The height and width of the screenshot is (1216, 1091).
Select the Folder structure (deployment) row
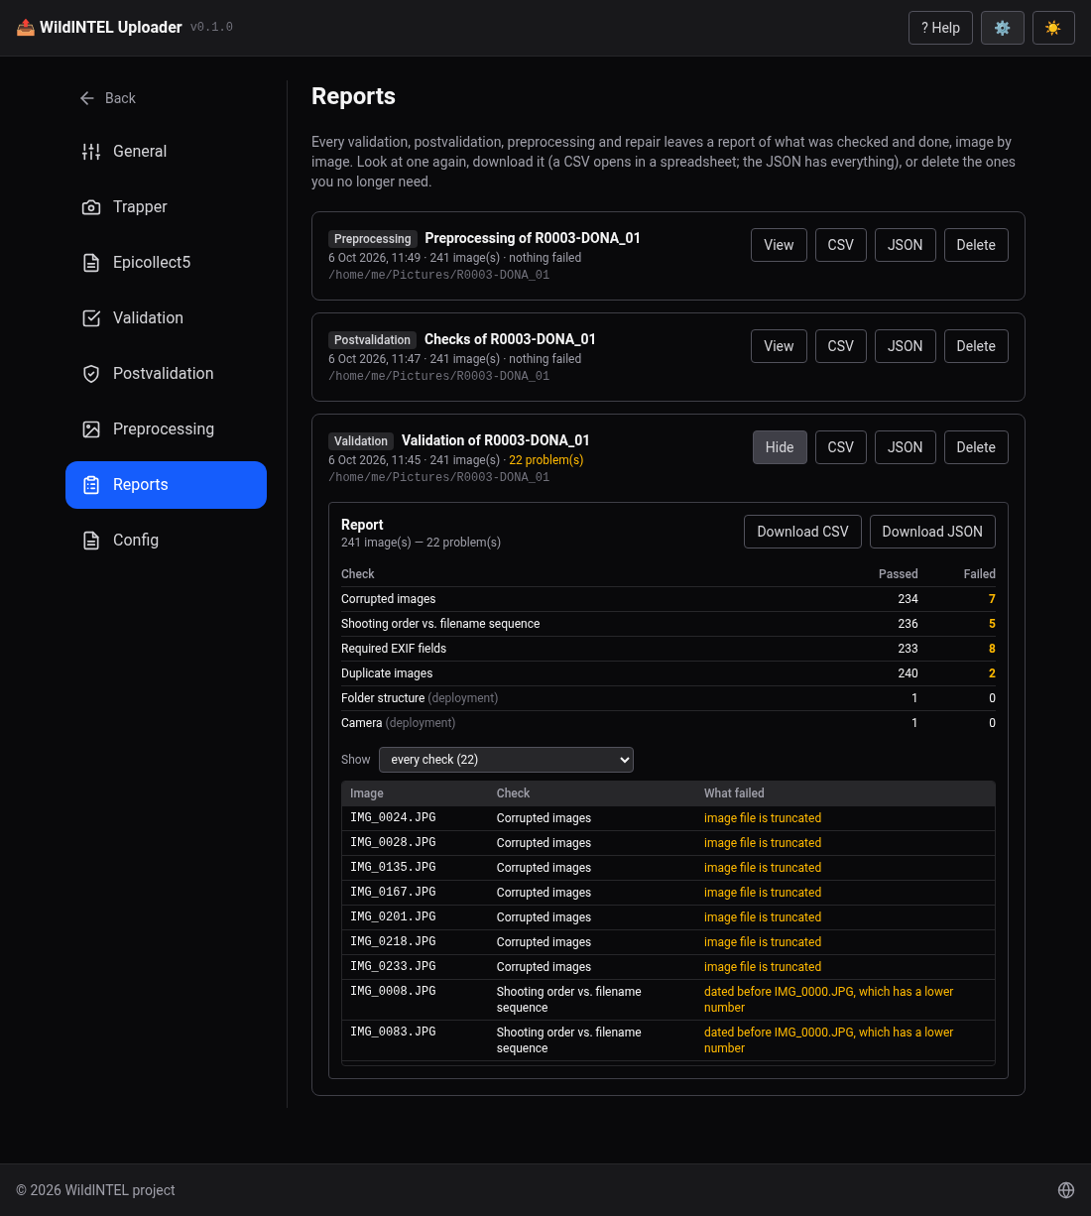pos(668,698)
